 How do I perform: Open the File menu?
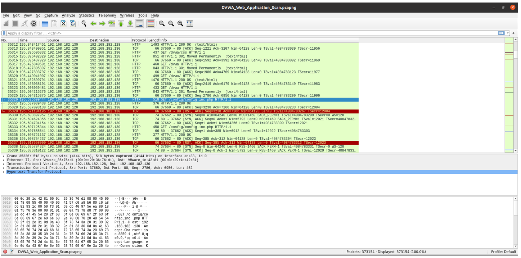pos(6,15)
